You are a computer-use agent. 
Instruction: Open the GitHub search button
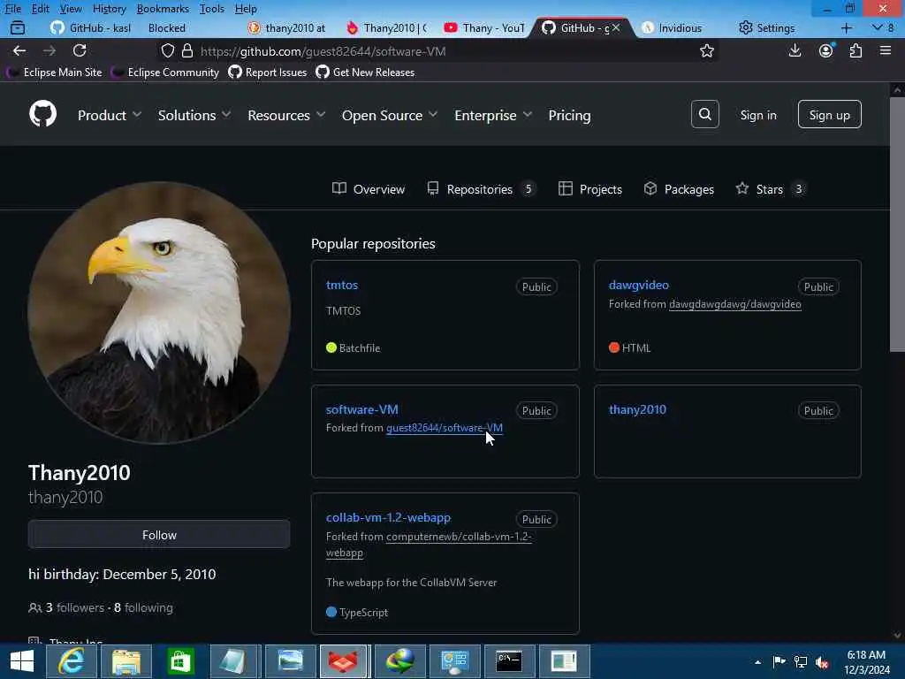(x=704, y=114)
